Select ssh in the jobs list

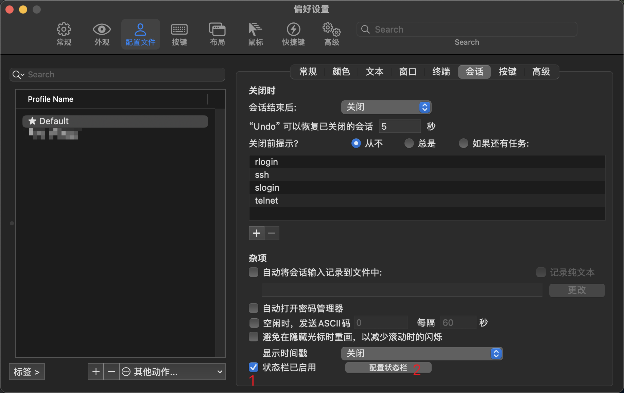click(x=262, y=175)
